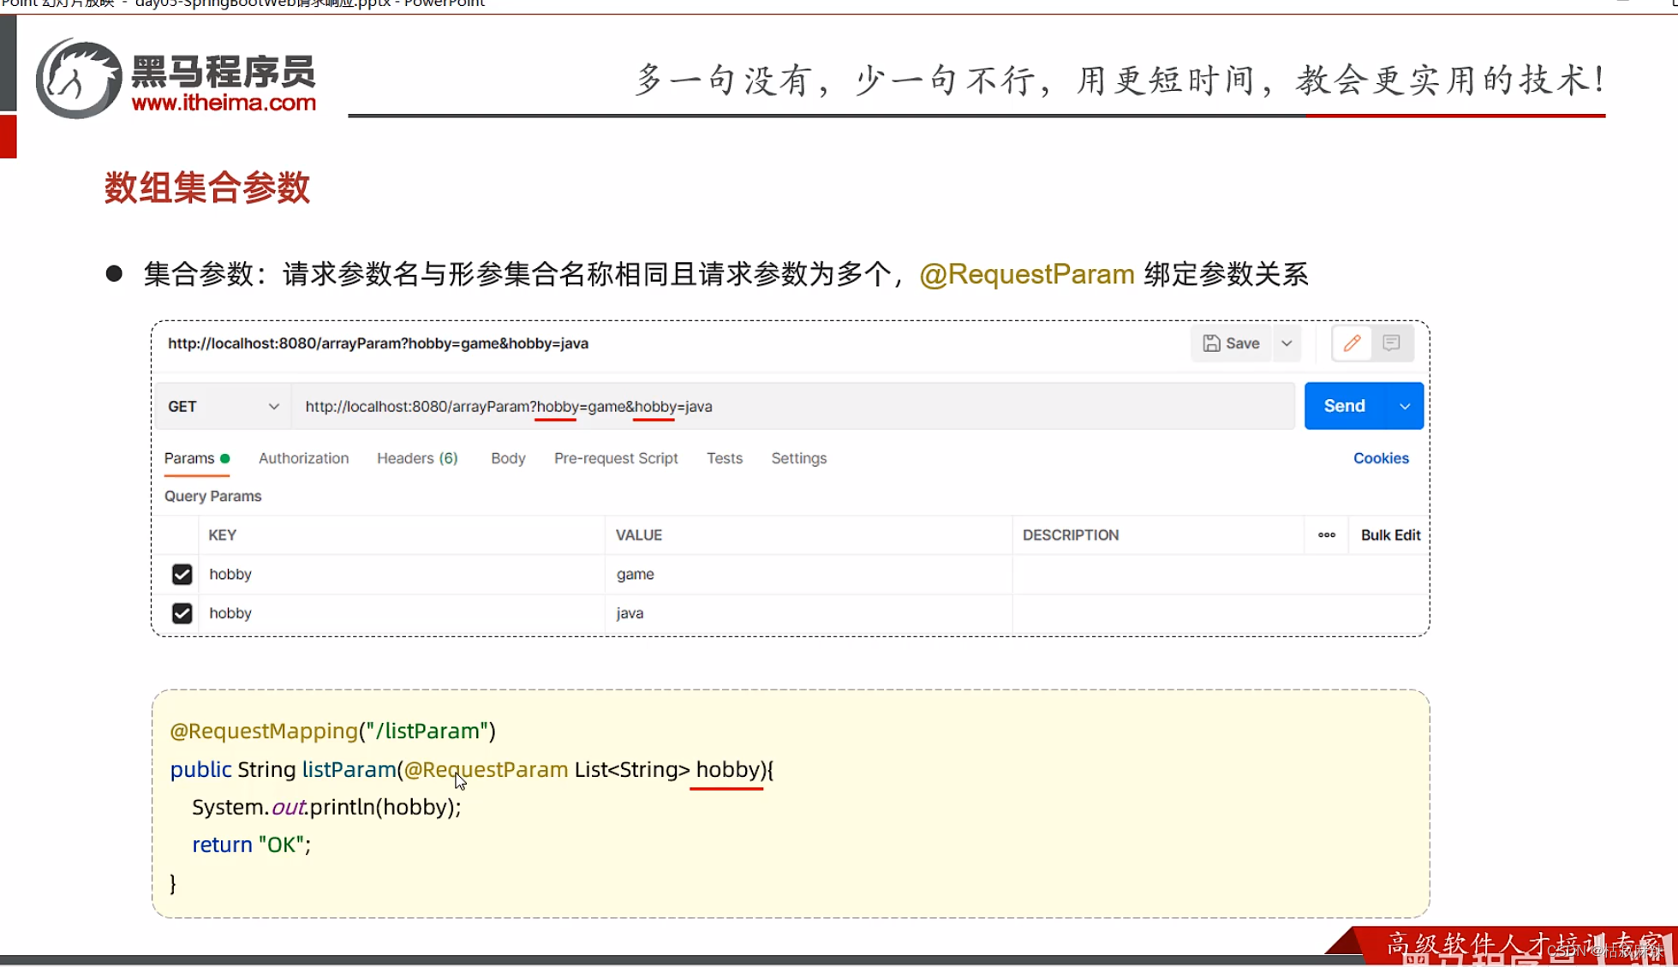Open the Headers (6) tab

(x=416, y=458)
